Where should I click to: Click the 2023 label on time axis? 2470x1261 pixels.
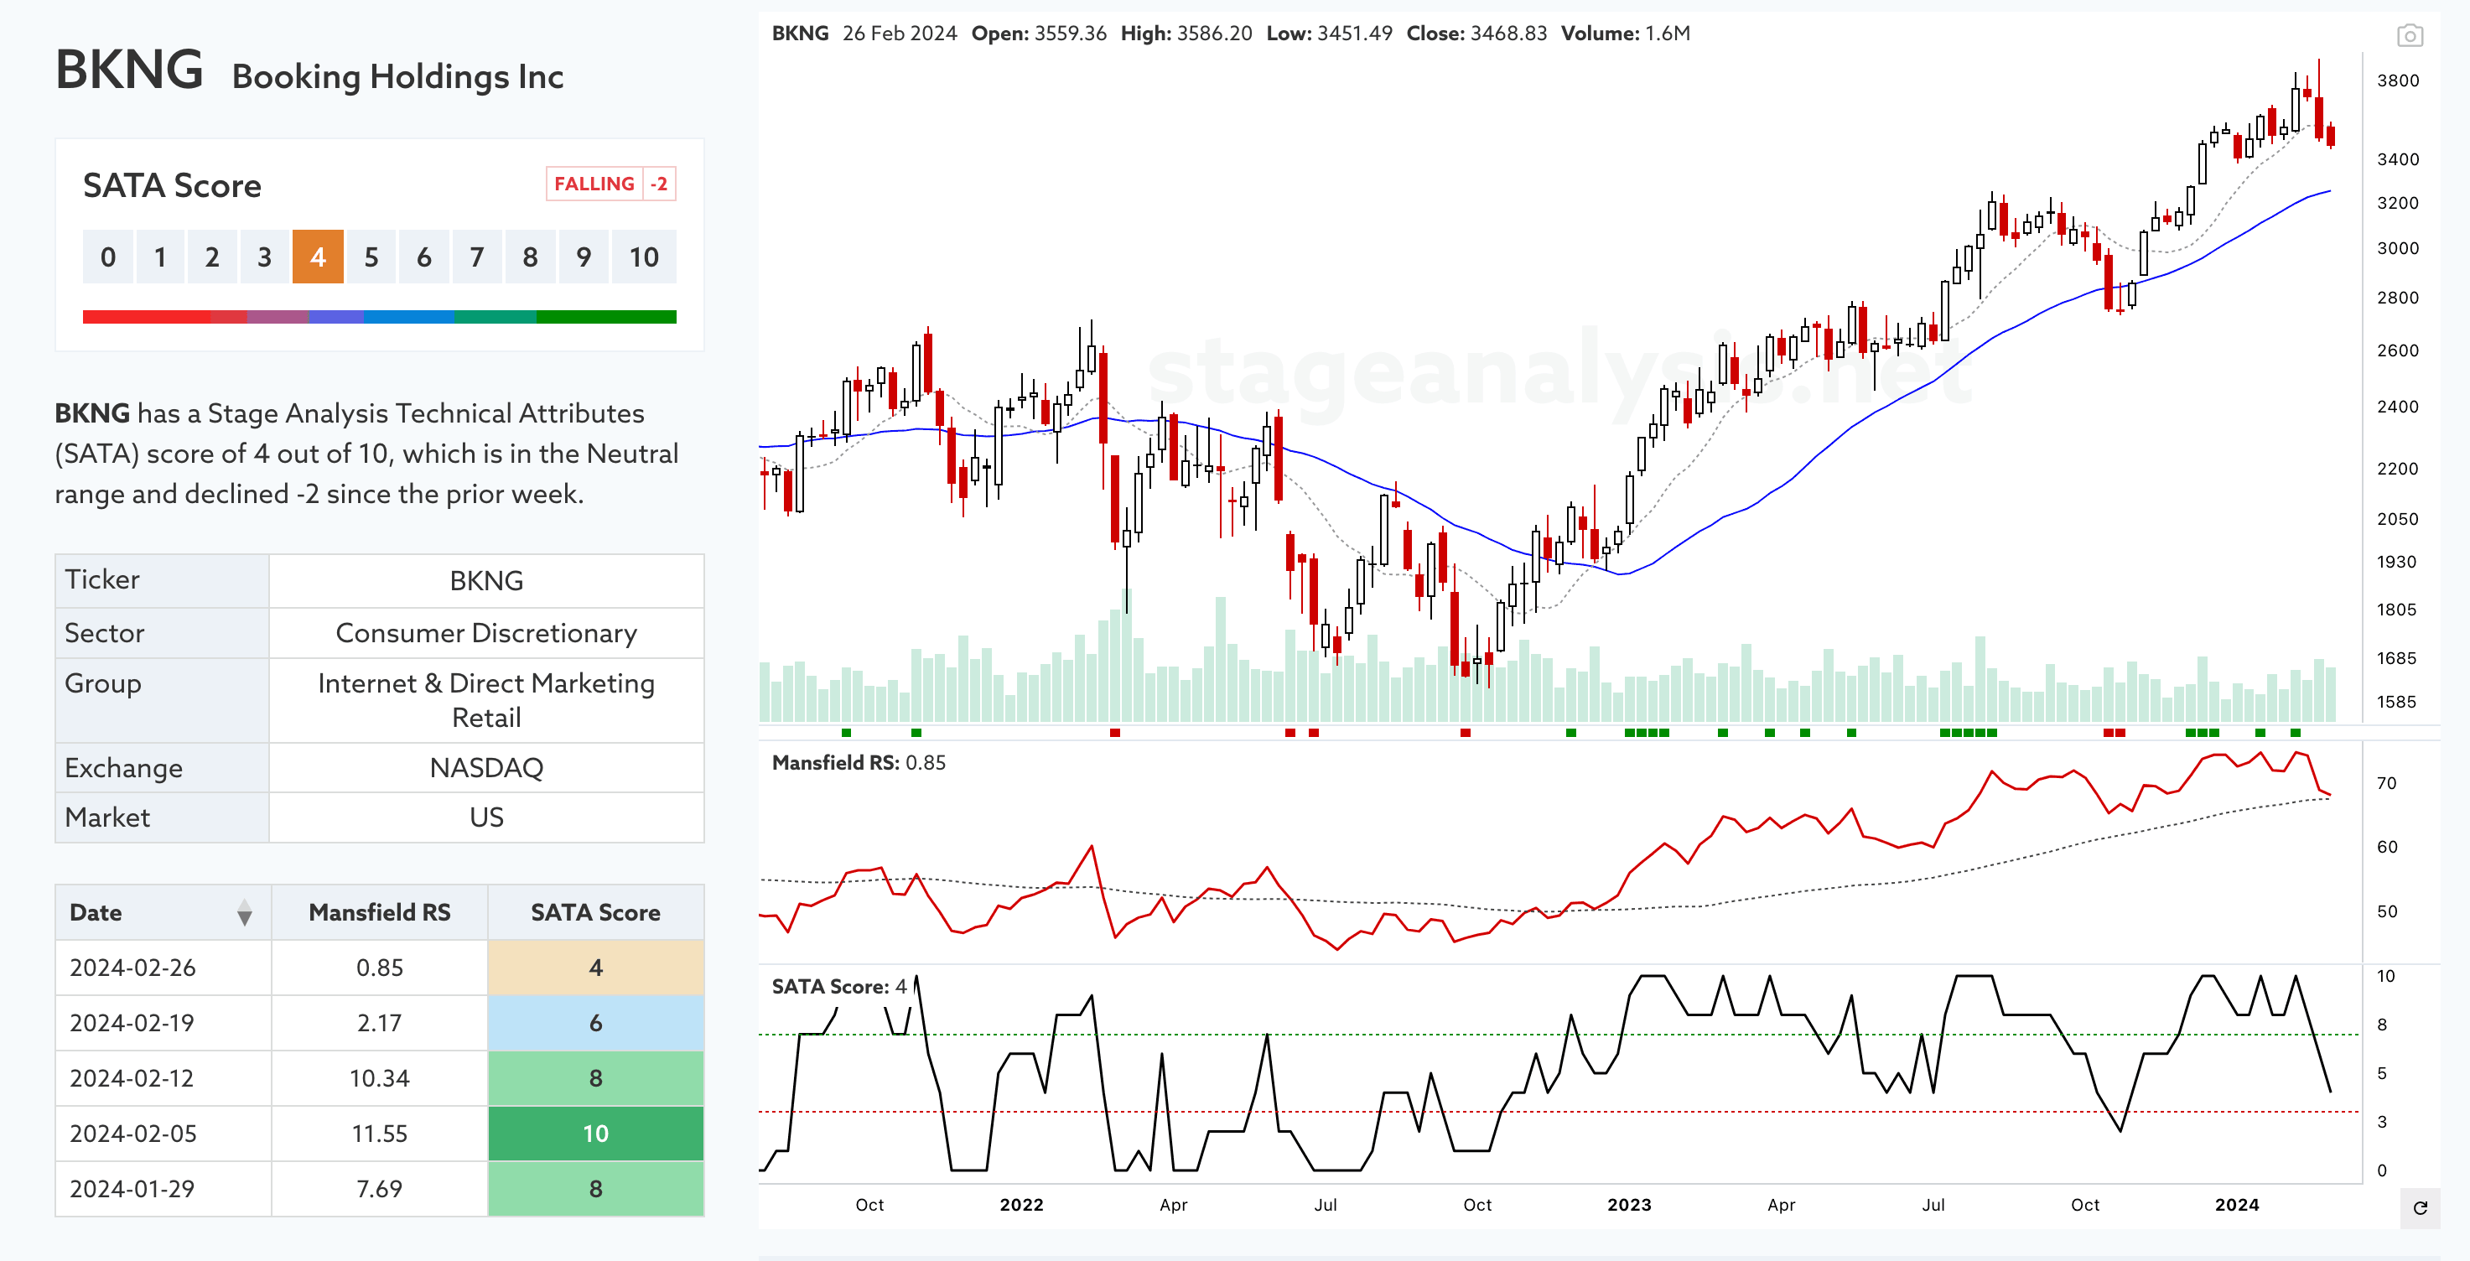pos(1629,1205)
